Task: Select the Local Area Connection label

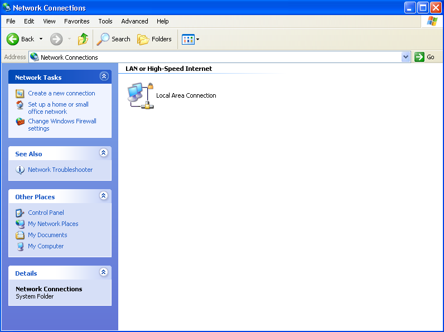Action: coord(186,95)
